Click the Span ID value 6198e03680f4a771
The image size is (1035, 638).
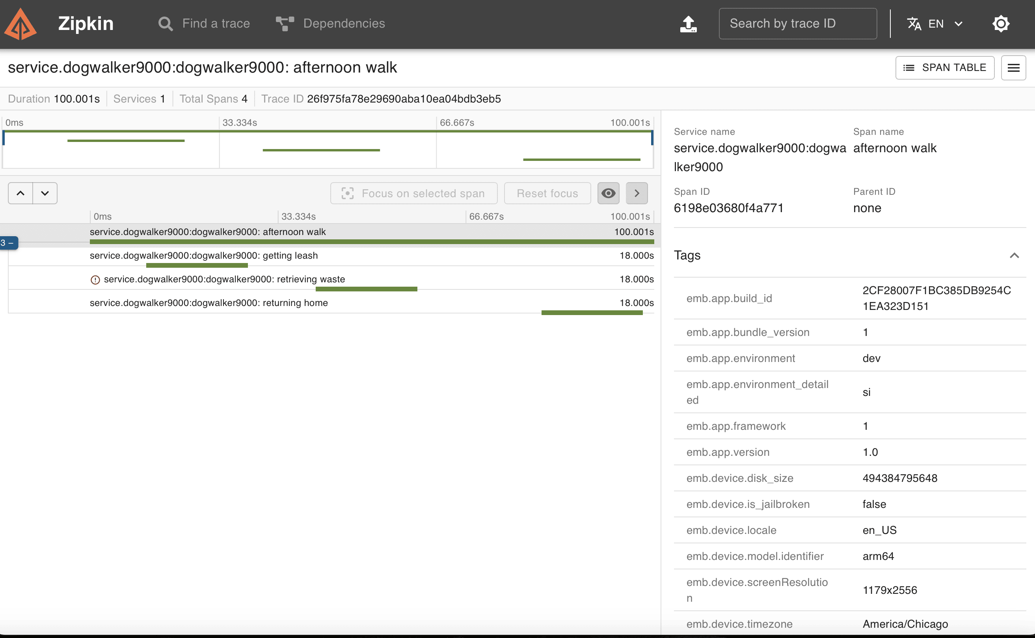coord(728,208)
